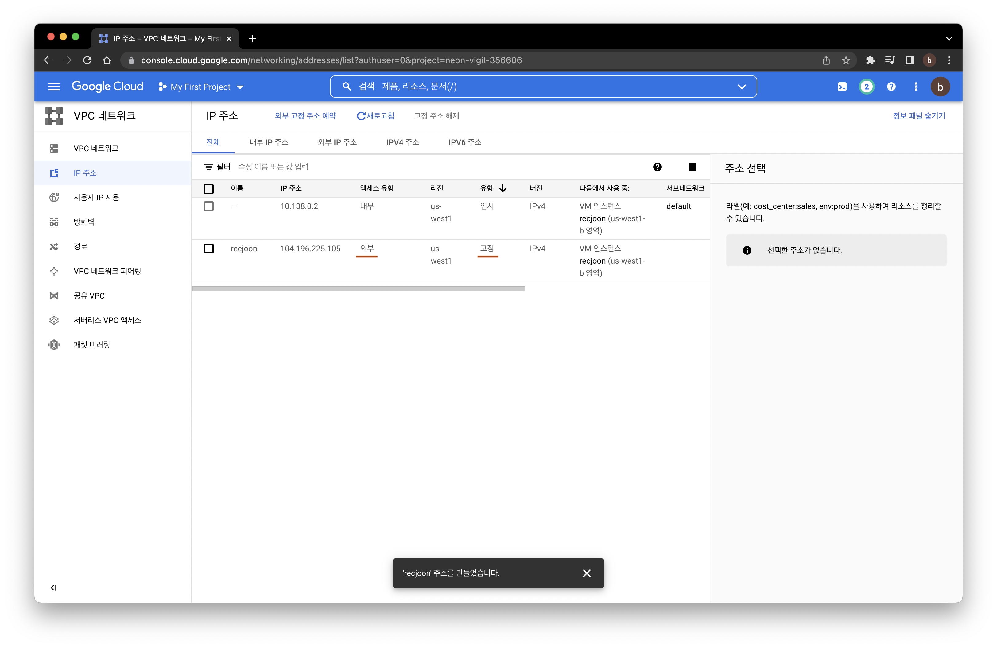
Task: Open browser side panel icon
Action: (x=909, y=60)
